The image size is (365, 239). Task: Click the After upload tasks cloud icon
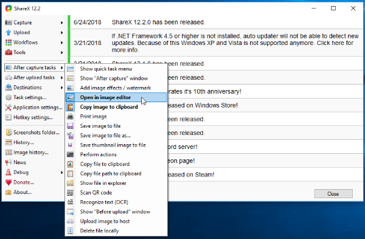pos(9,77)
